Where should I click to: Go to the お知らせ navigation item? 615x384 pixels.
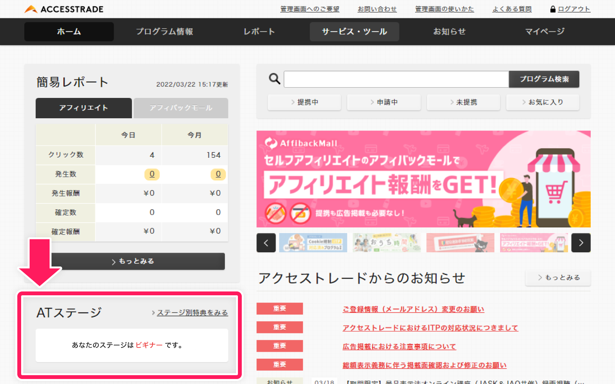pos(449,31)
